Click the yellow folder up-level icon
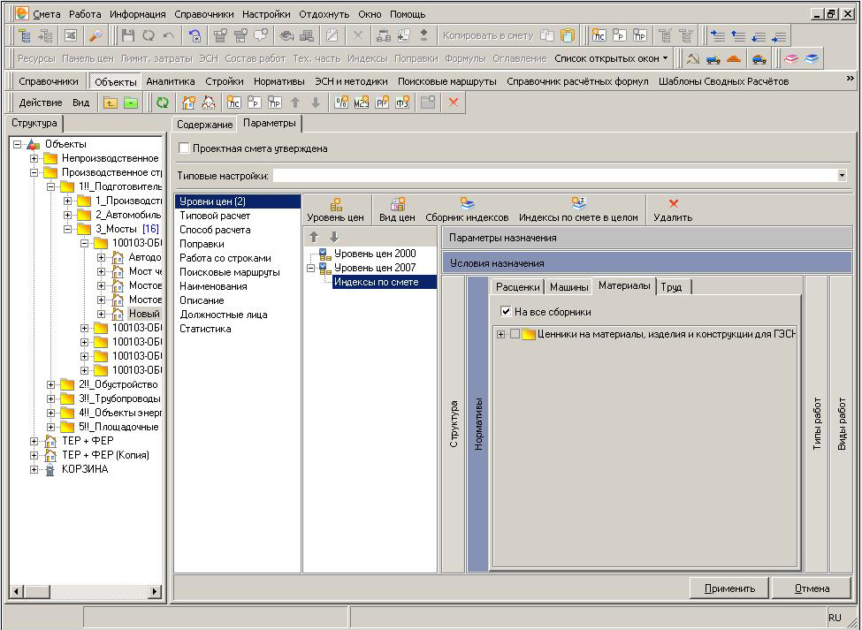The width and height of the screenshot is (862, 630). 111,102
